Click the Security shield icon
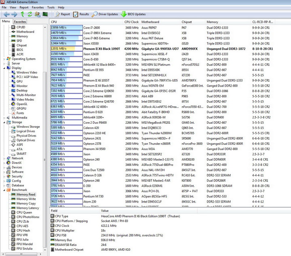The height and width of the screenshot is (256, 291). (x=8, y=176)
